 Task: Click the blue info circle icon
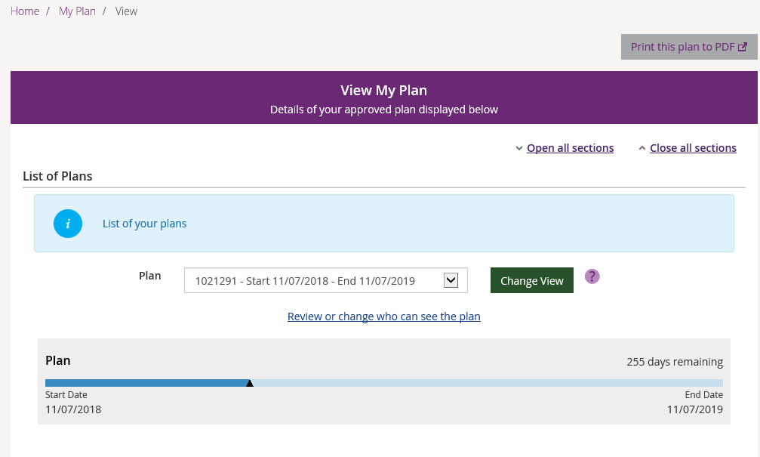coord(68,224)
